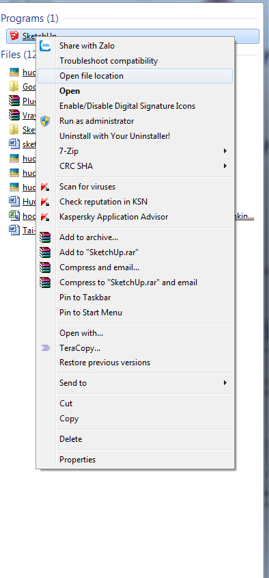
Task: Click icon next to Kaspersky Application Advisor
Action: [45, 217]
